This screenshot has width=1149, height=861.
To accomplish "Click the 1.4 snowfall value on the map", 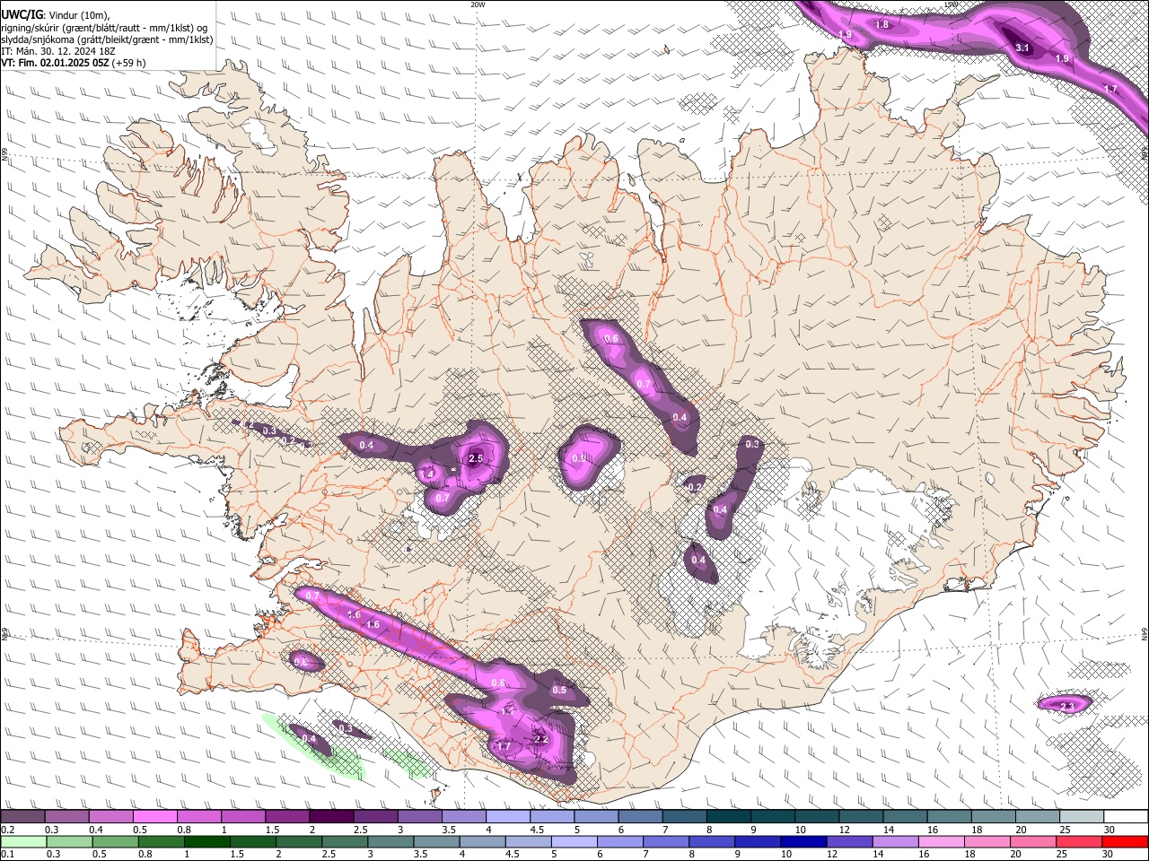I will click(x=428, y=474).
